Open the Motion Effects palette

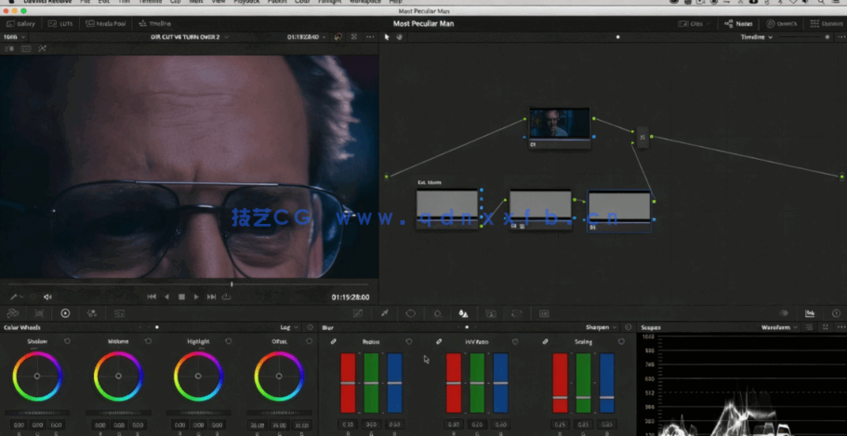119,313
